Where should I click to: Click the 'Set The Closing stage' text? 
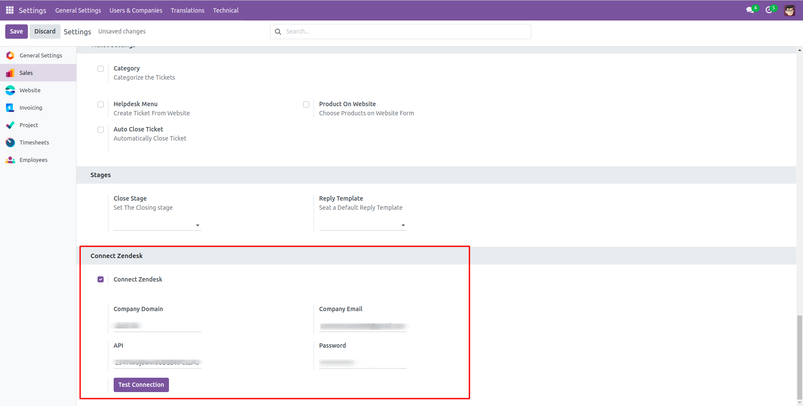click(143, 208)
